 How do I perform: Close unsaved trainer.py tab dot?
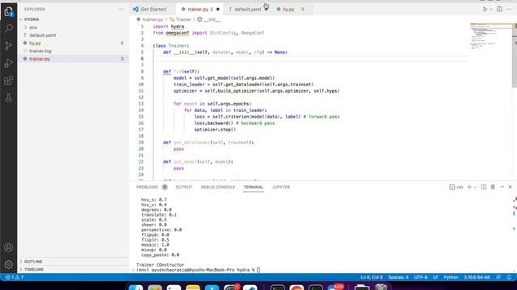217,9
